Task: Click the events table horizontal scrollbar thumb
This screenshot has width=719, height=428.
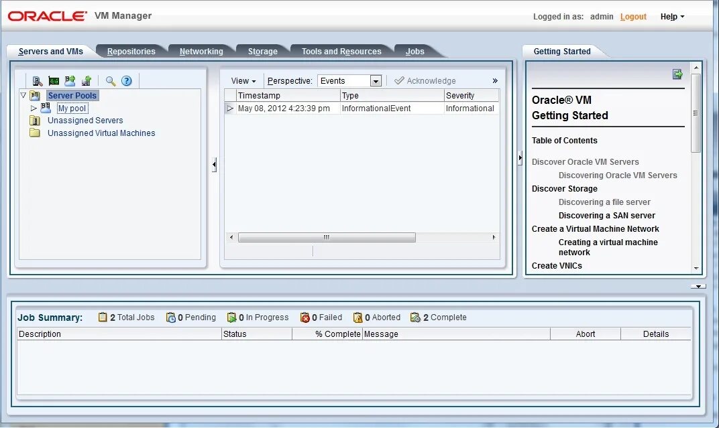Action: (x=327, y=237)
